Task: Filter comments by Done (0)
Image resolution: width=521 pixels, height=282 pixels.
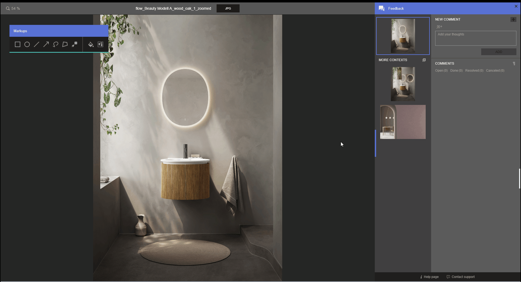Action: pos(457,71)
